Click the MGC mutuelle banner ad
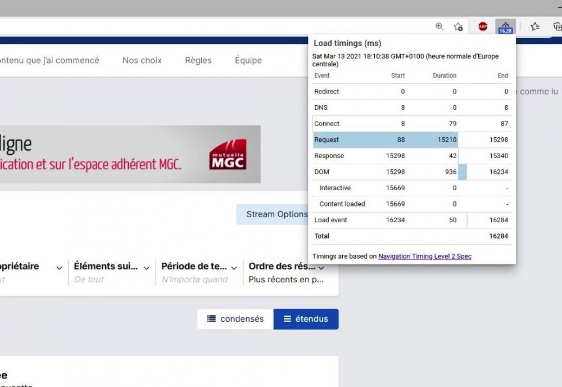 130,154
